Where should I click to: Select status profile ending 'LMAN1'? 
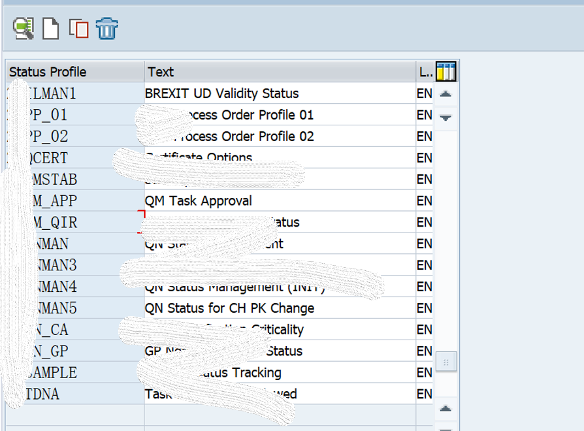tap(75, 93)
